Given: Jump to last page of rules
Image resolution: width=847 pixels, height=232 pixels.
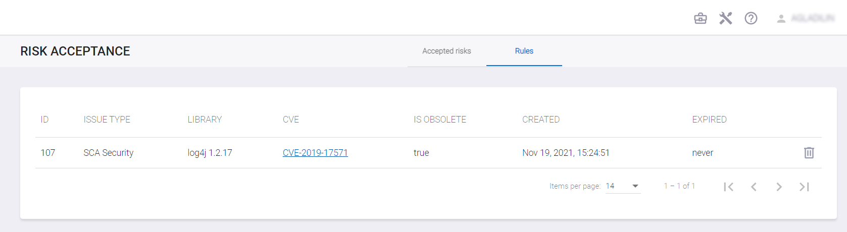Looking at the screenshot, I should point(804,187).
